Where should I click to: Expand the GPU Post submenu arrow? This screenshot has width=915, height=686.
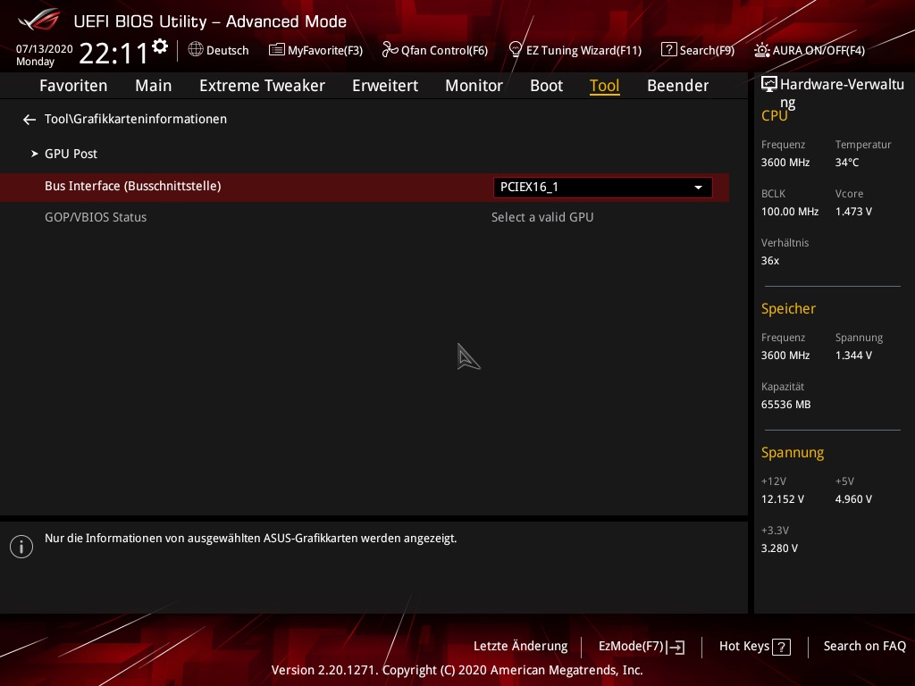(35, 154)
